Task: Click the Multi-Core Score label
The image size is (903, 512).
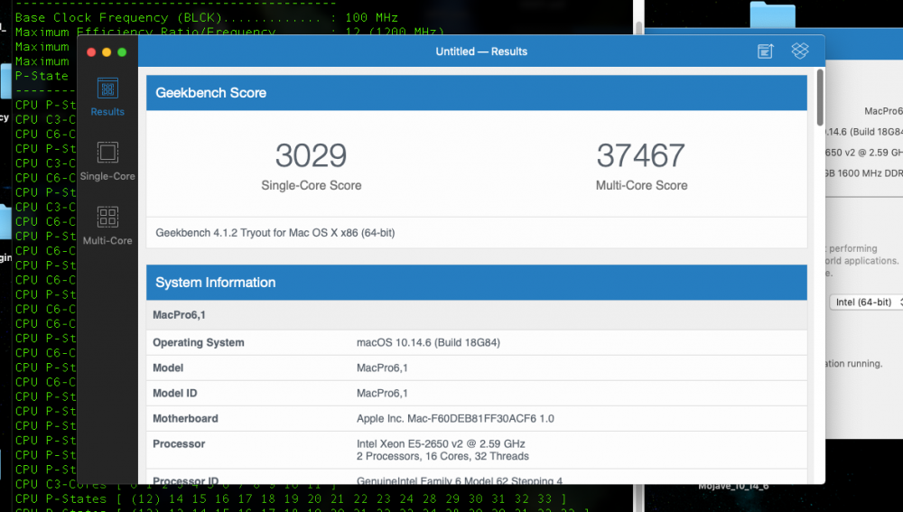Action: 641,185
